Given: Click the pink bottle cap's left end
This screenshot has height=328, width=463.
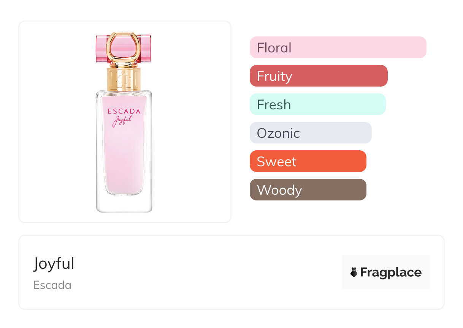Looking at the screenshot, I should 101,48.
